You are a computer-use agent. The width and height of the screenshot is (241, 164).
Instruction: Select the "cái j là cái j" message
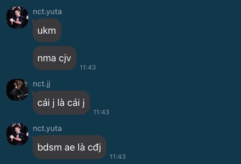61,103
